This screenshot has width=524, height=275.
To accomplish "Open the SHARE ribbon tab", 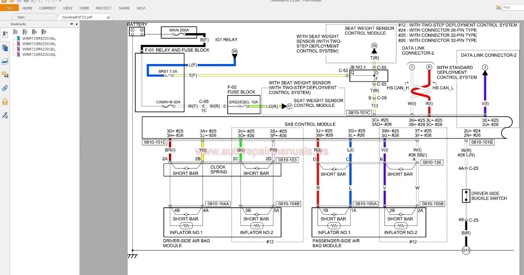I will pyautogui.click(x=124, y=8).
